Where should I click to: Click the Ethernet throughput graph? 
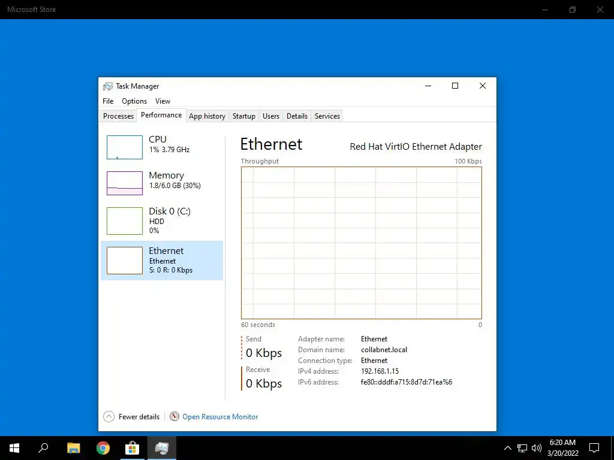(x=362, y=243)
